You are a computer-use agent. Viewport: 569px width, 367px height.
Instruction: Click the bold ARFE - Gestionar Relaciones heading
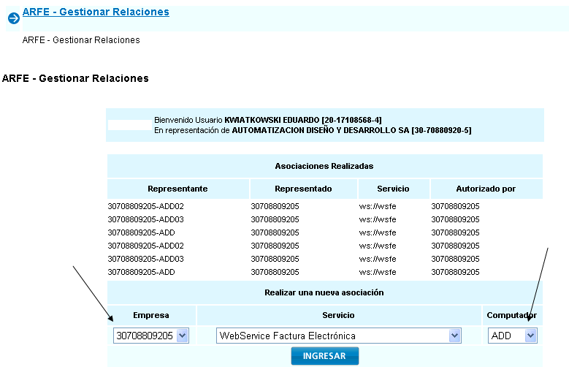coord(75,78)
